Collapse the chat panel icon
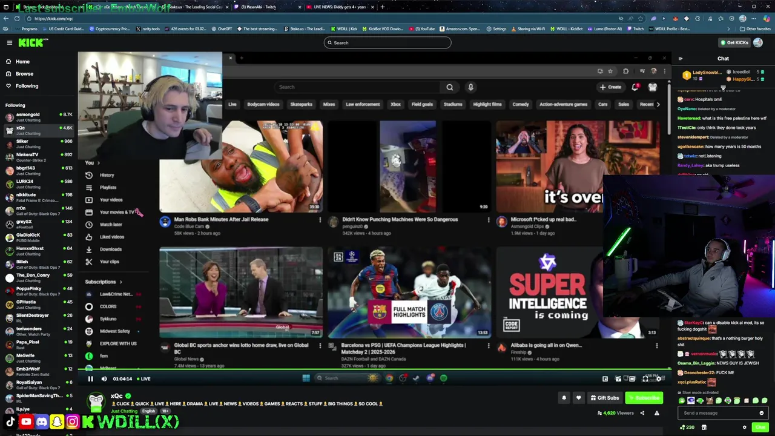775x436 pixels. (681, 59)
